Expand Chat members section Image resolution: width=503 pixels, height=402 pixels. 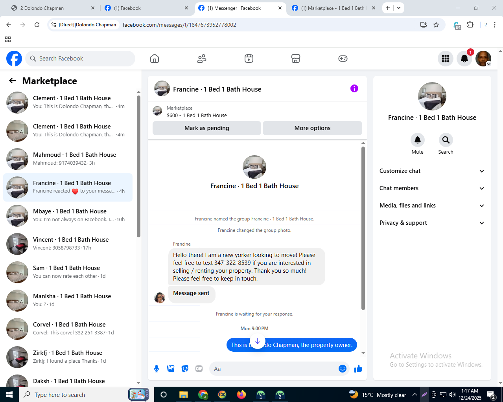tap(432, 188)
